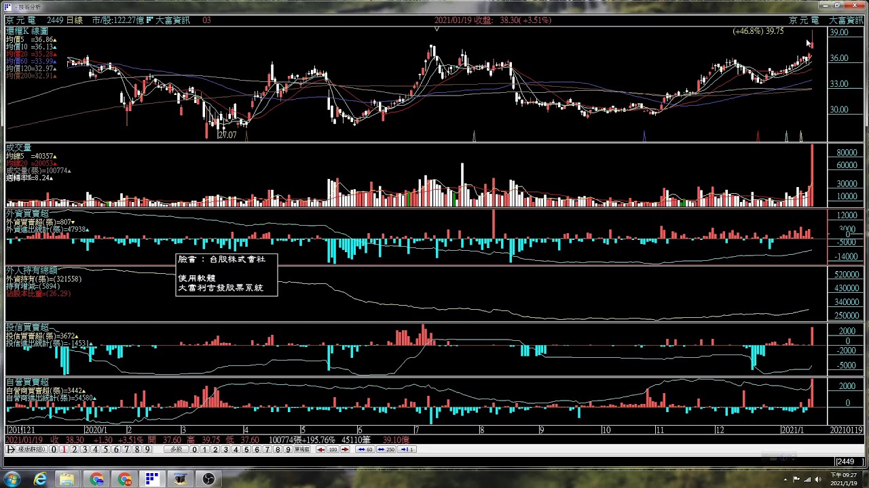This screenshot has width=869, height=488.
Task: Click the 樣版群組0 template group button
Action: (x=32, y=449)
